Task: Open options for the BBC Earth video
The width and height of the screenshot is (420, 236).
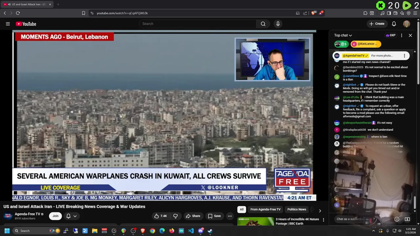Action: (x=323, y=220)
